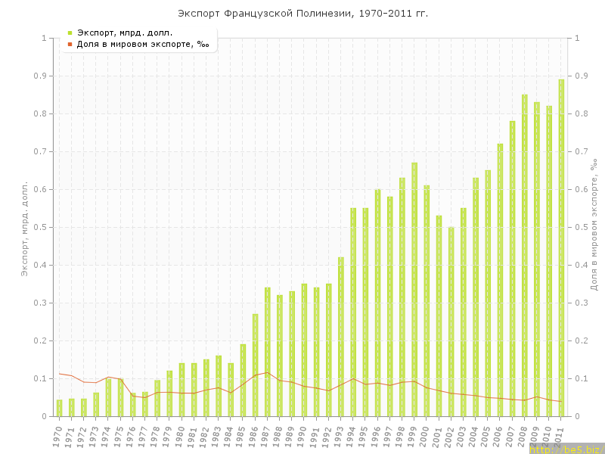Click the right axis title 'Доля в мировом экспорте'
Image resolution: width=605 pixels, height=454 pixels.
pyautogui.click(x=594, y=227)
